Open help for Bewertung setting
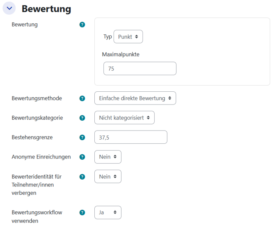277x226 pixels. [82, 25]
